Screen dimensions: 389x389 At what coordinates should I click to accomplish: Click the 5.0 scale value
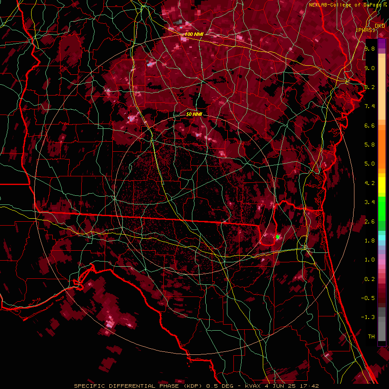point(370,164)
